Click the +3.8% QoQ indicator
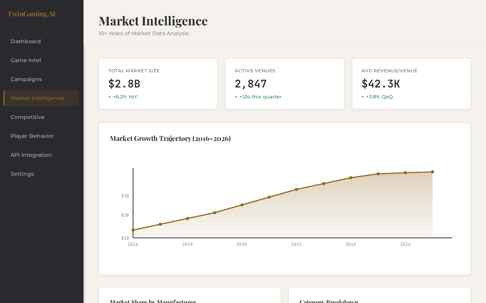Viewport: 486px width, 303px height. (377, 97)
